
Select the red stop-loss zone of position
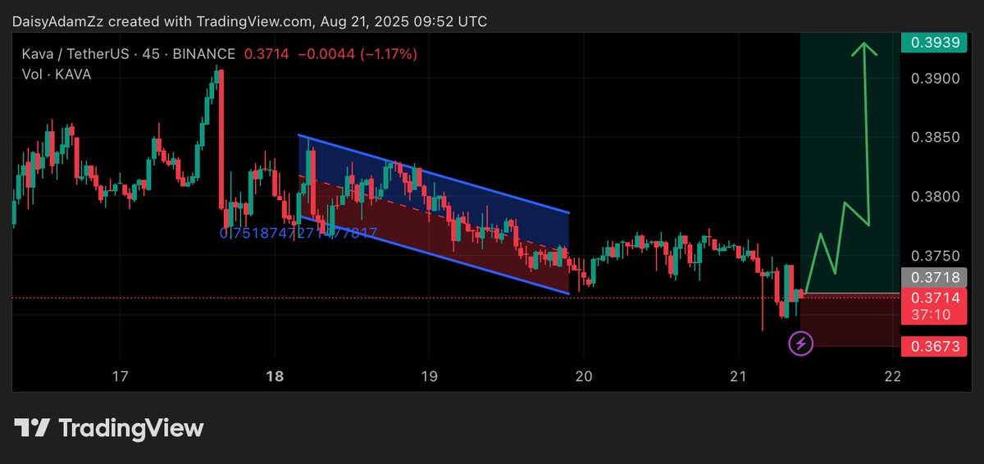tap(850, 320)
